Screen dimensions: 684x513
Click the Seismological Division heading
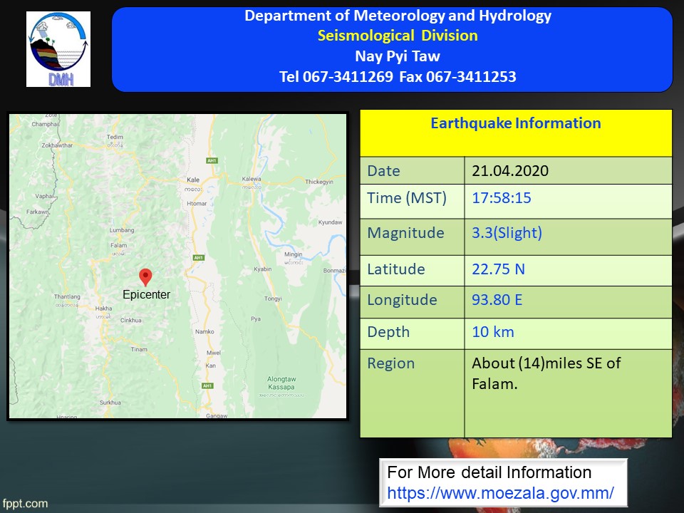[x=398, y=36]
